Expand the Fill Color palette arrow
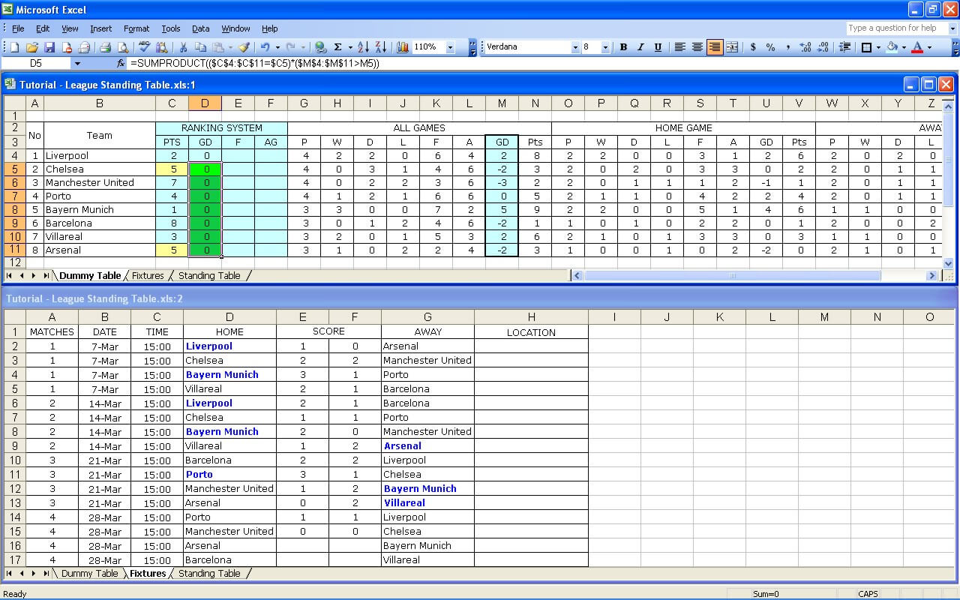The height and width of the screenshot is (600, 960). 904,47
